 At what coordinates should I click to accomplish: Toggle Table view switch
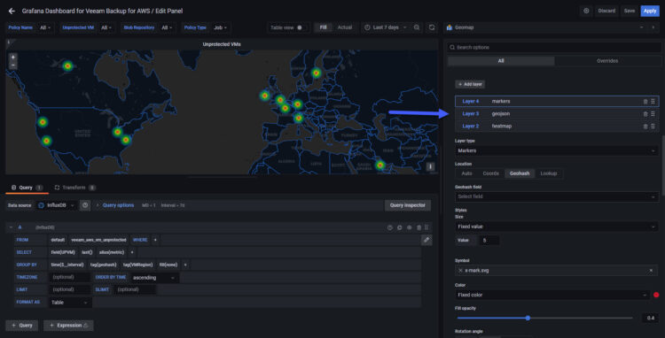[301, 27]
